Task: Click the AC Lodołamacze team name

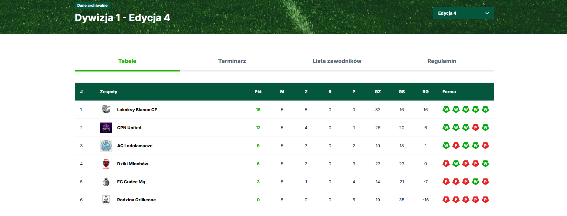Action: [135, 146]
